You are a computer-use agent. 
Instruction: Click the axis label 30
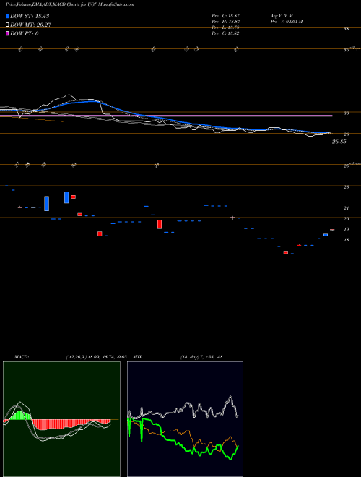(x=346, y=113)
